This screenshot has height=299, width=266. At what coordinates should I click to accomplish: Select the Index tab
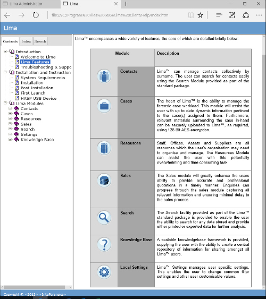click(x=26, y=41)
